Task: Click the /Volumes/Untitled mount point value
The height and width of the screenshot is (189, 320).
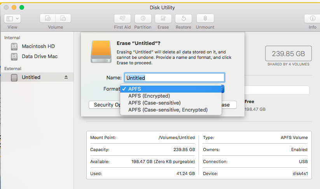Action: [x=177, y=137]
